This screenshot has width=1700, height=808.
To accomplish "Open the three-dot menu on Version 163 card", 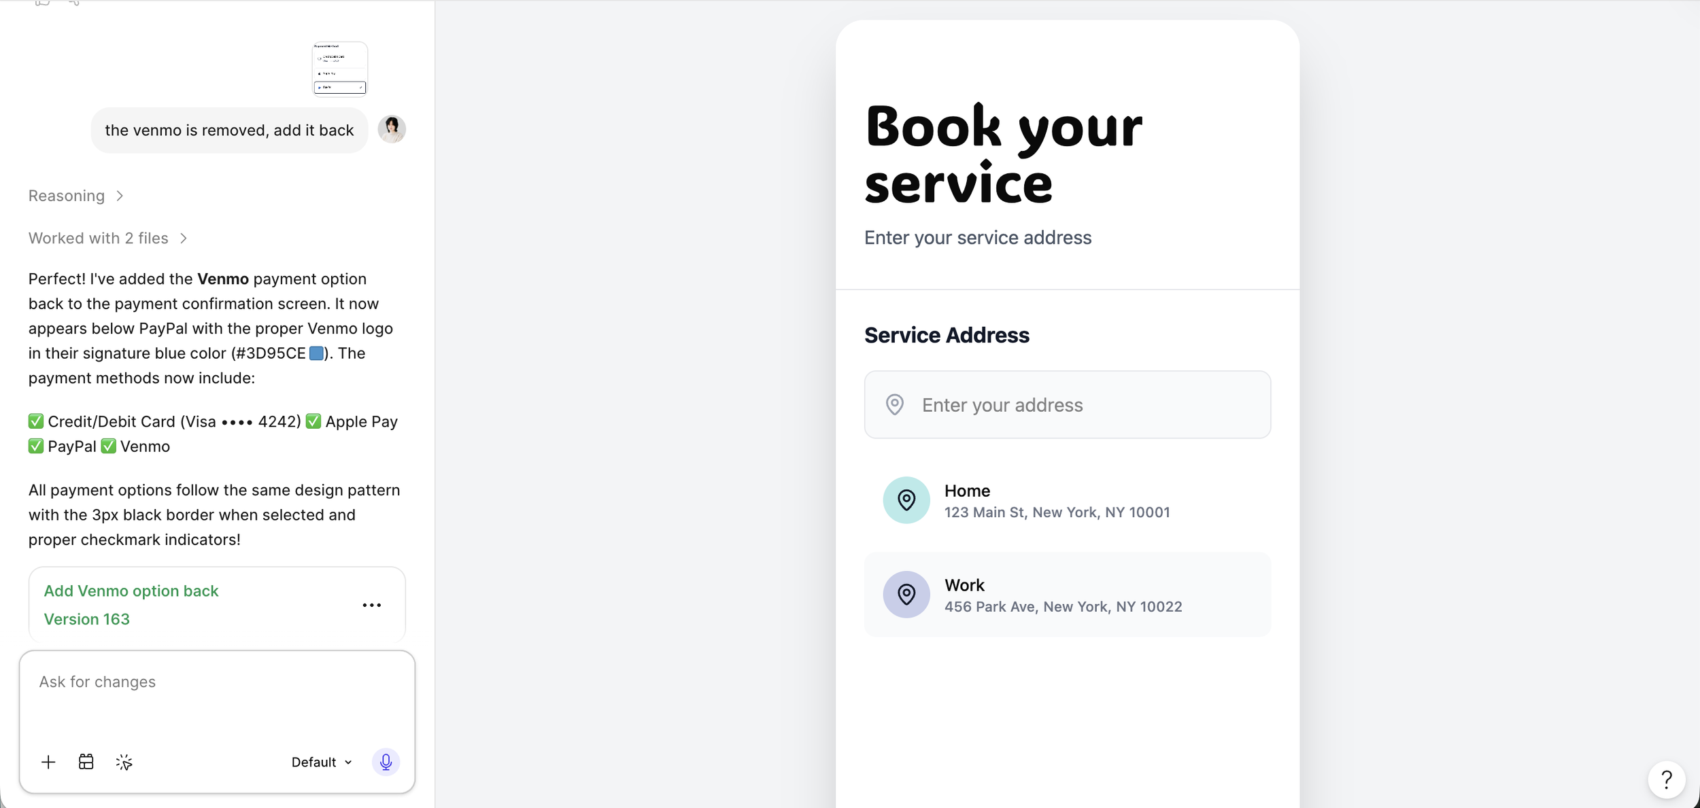I will 372,605.
